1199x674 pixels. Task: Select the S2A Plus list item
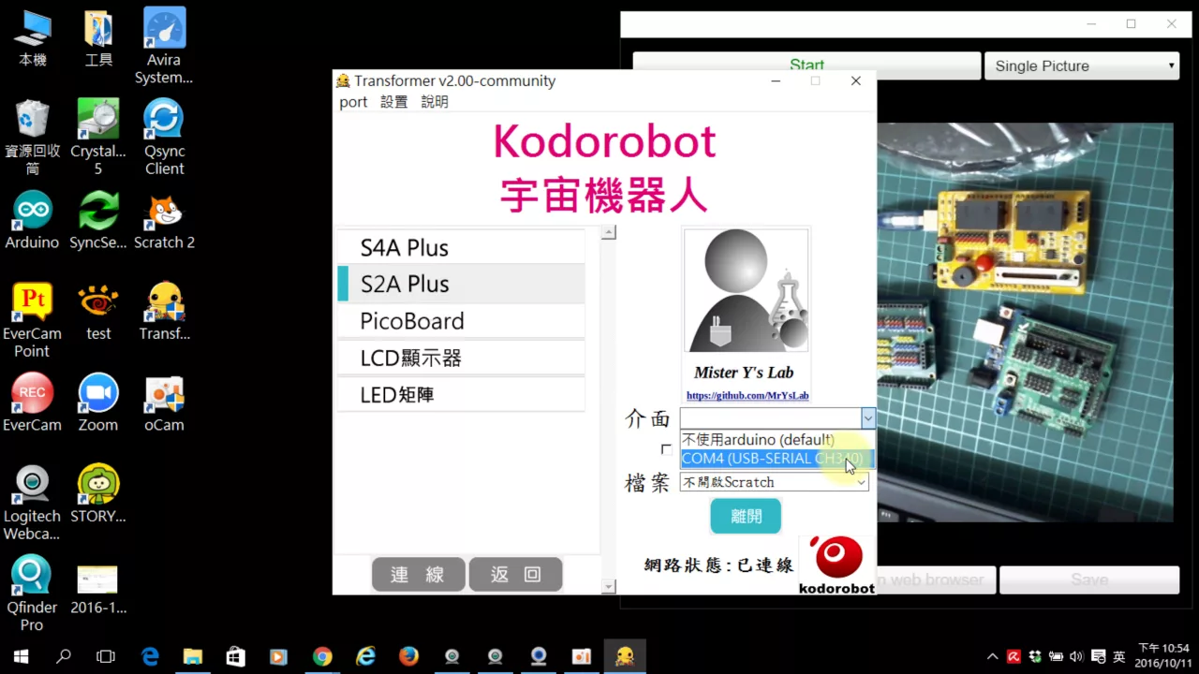point(461,284)
